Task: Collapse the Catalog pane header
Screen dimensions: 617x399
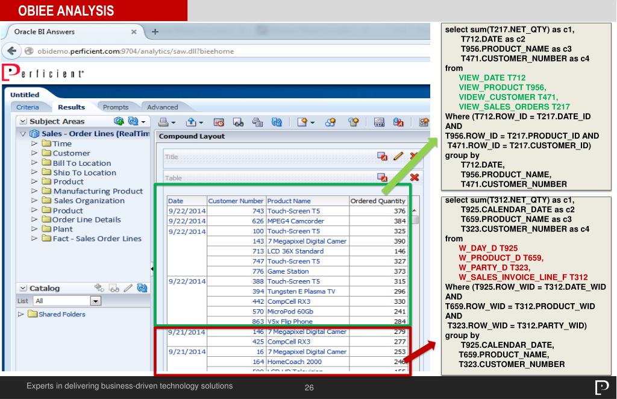Action: [23, 289]
